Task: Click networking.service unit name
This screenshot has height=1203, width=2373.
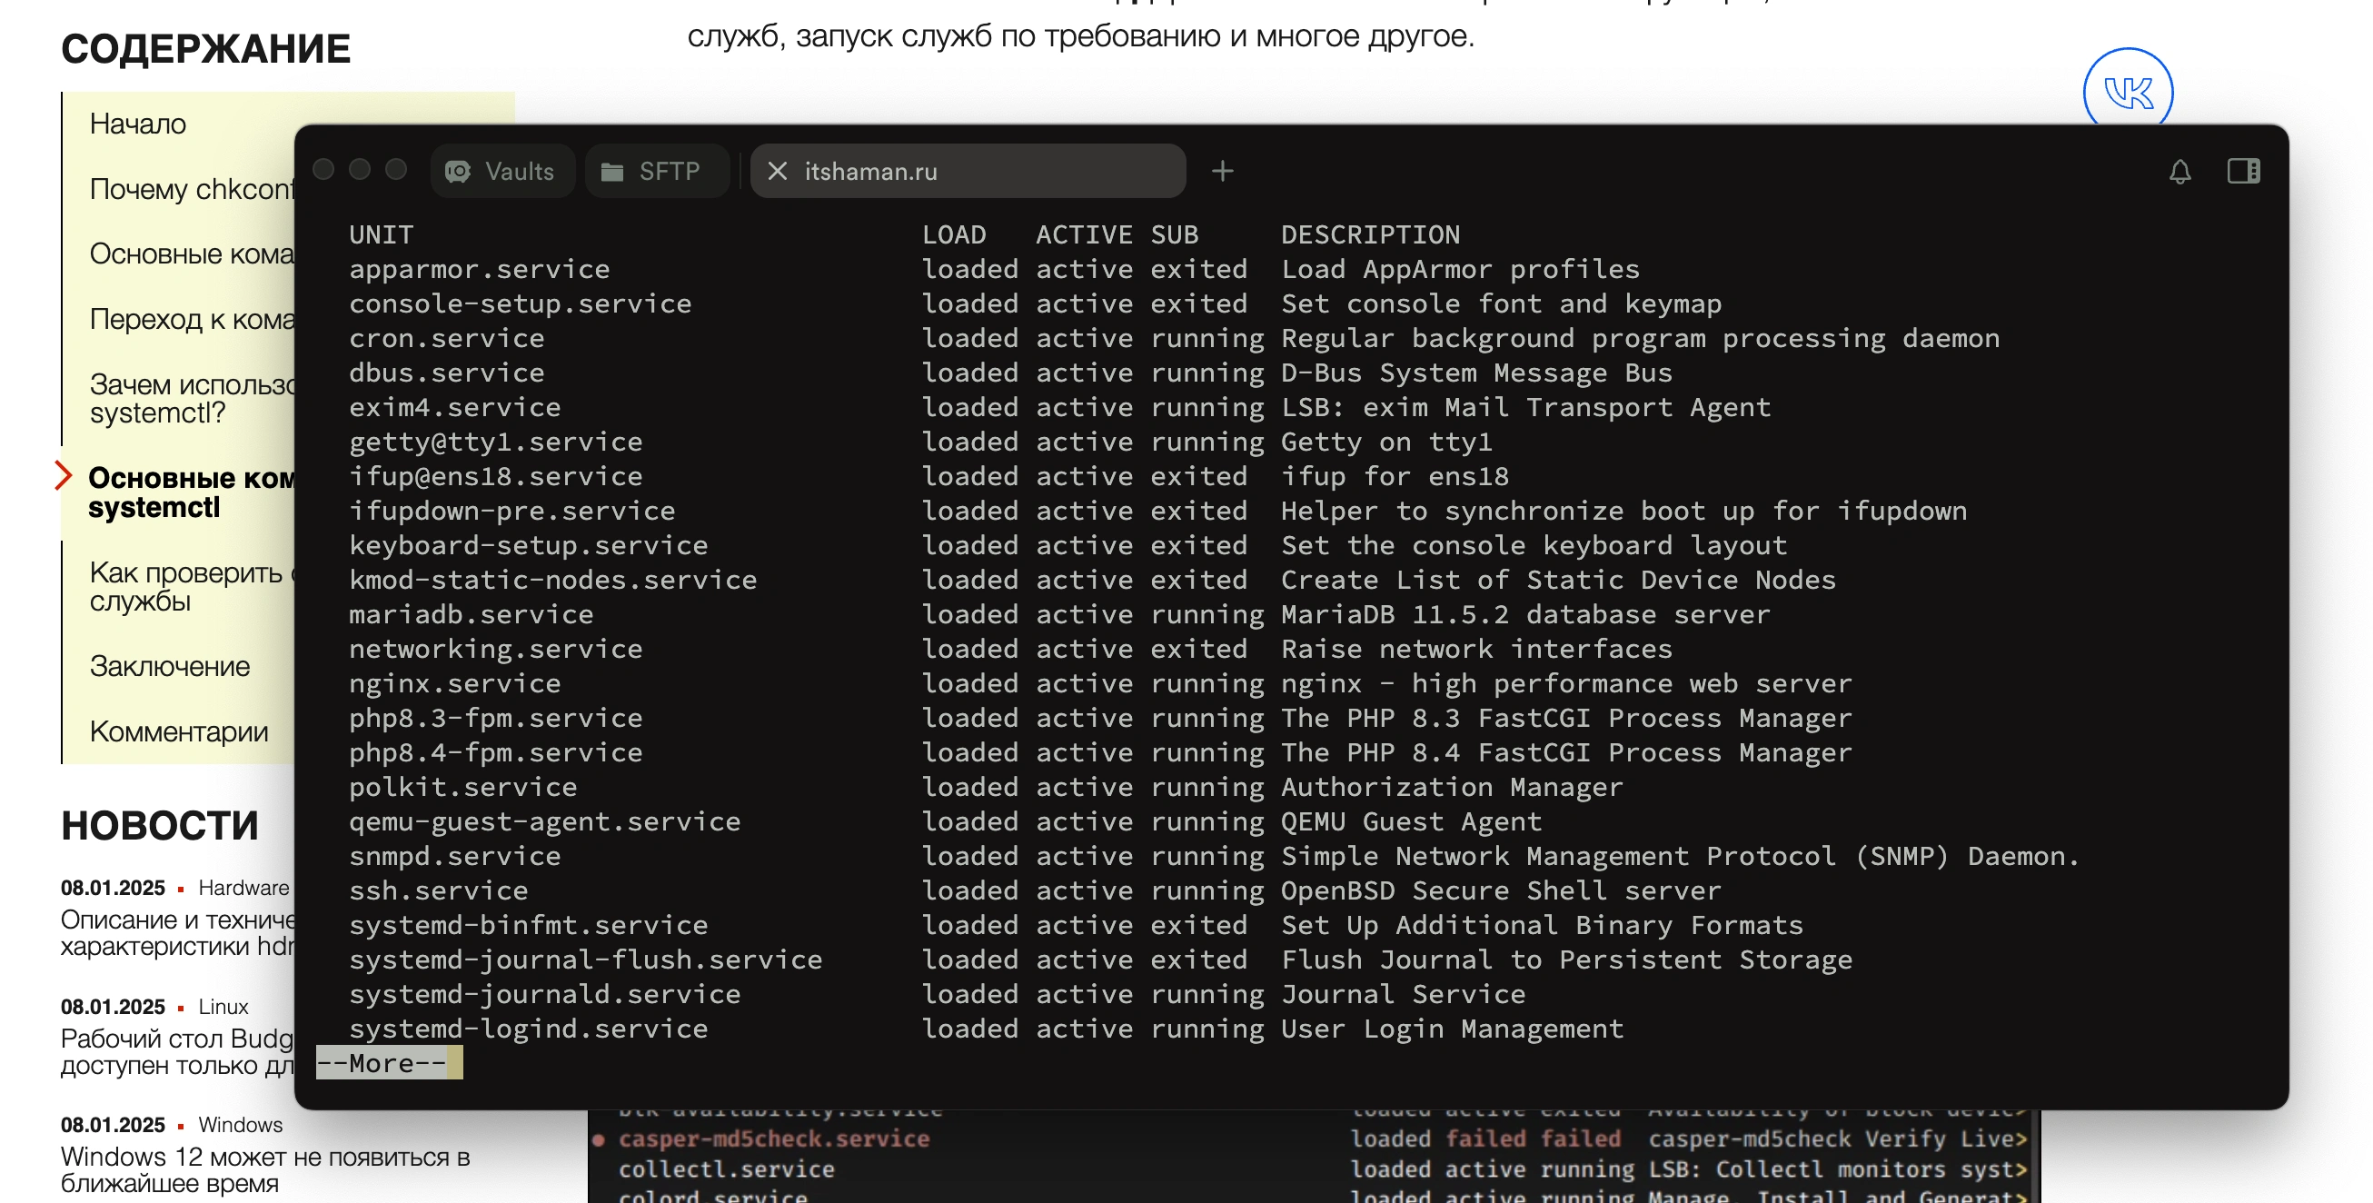Action: click(496, 649)
